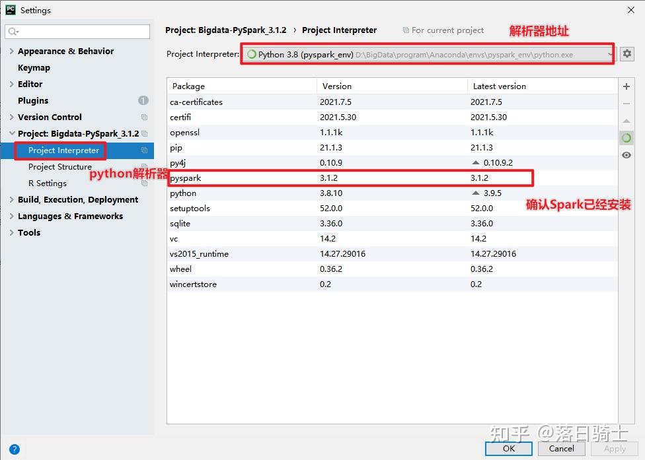The image size is (645, 460).
Task: Collapse the Project: Bigdata-PySpark_3.1.2 node
Action: tap(11, 133)
